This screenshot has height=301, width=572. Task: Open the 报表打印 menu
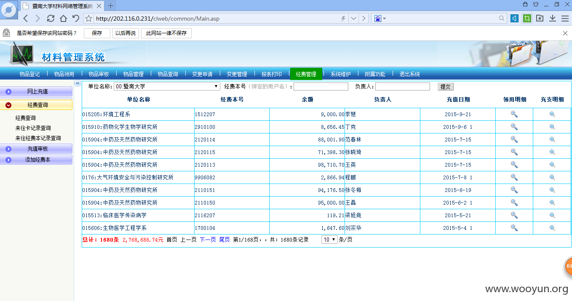(x=271, y=74)
